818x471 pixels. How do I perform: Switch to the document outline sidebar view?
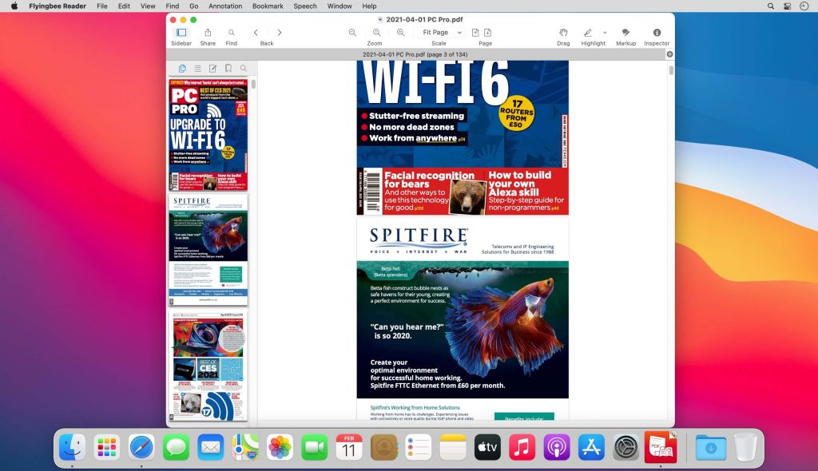[x=197, y=68]
